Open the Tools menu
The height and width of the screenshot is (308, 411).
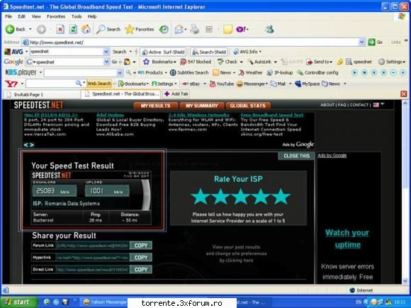tap(77, 16)
